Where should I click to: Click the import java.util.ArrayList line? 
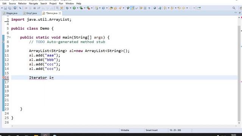click(41, 20)
